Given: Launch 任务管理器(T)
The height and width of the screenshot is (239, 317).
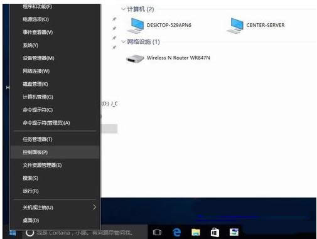Looking at the screenshot, I should (x=55, y=139).
